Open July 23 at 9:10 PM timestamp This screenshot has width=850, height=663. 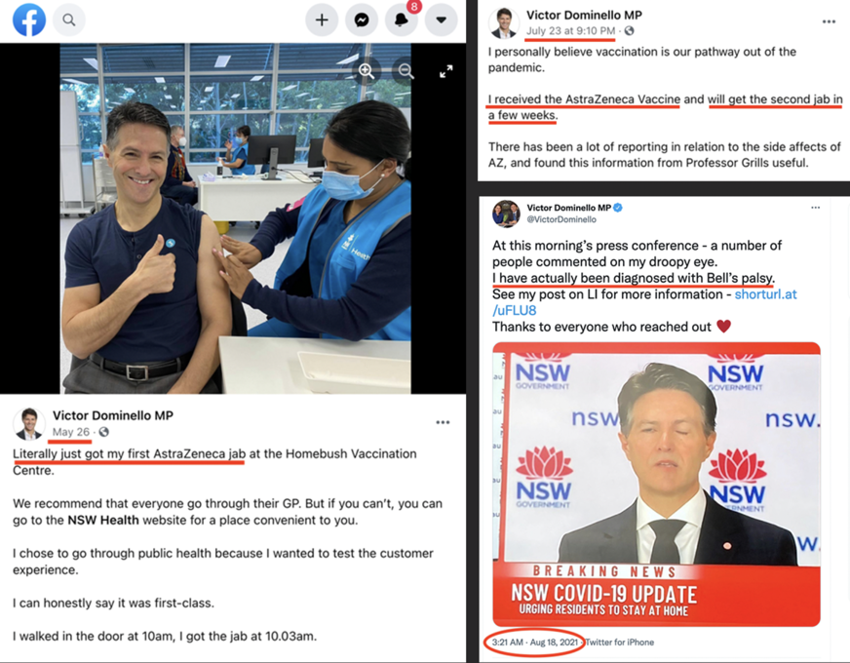[x=571, y=31]
